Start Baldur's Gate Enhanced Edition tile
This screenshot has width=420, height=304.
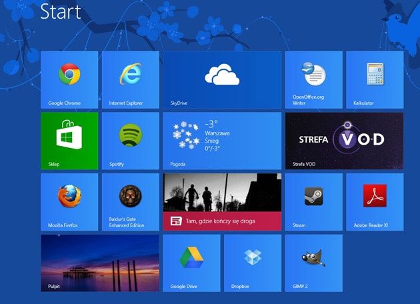(x=131, y=202)
